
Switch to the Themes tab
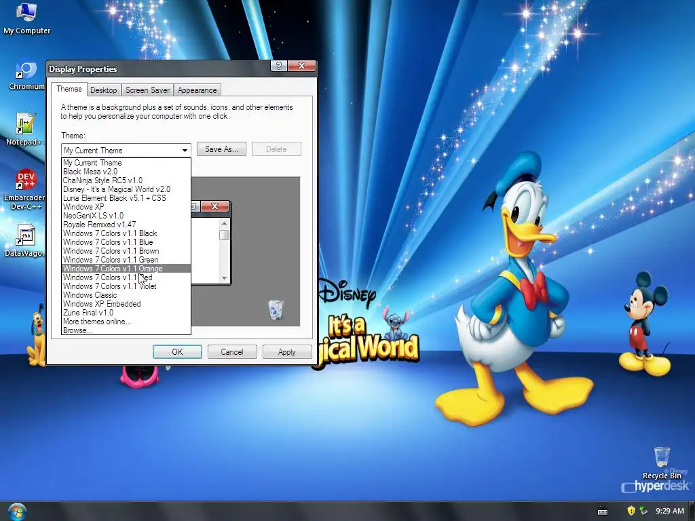click(69, 89)
